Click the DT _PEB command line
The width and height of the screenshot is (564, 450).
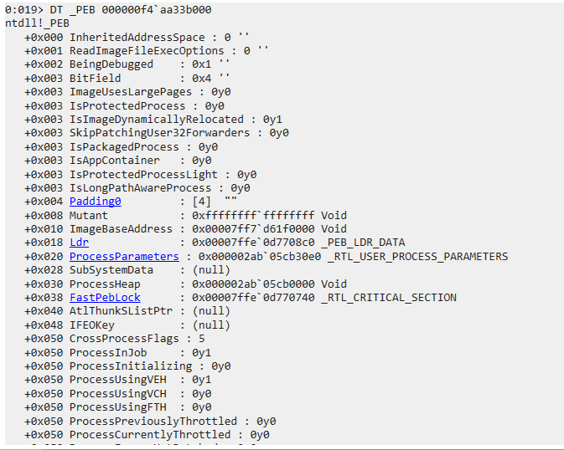(x=108, y=10)
